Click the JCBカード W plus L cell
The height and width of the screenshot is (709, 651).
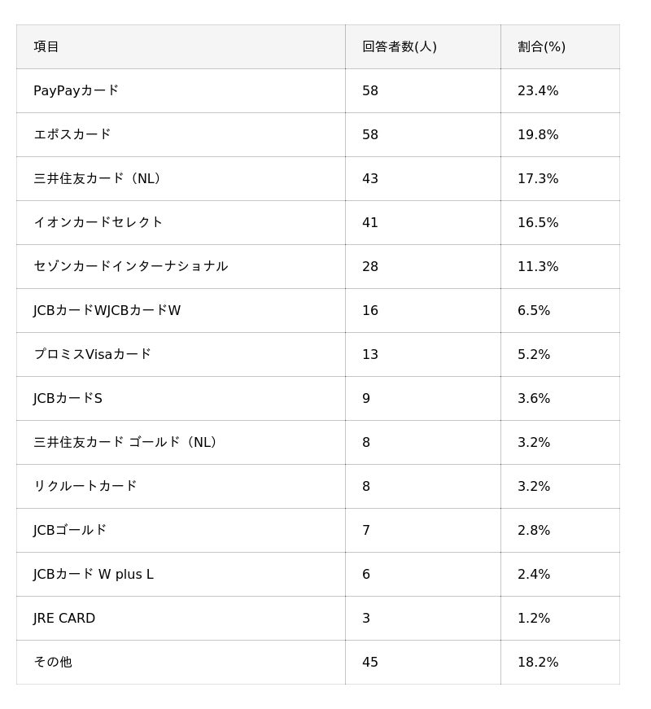click(x=93, y=574)
